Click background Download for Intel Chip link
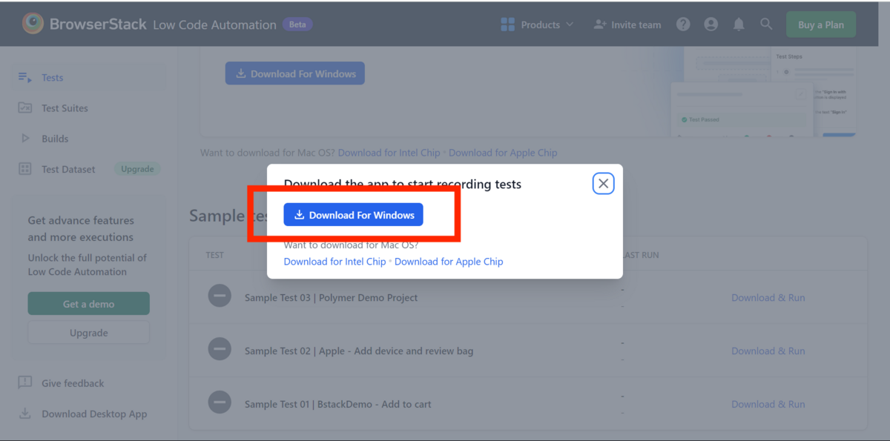This screenshot has width=890, height=441. coord(389,153)
